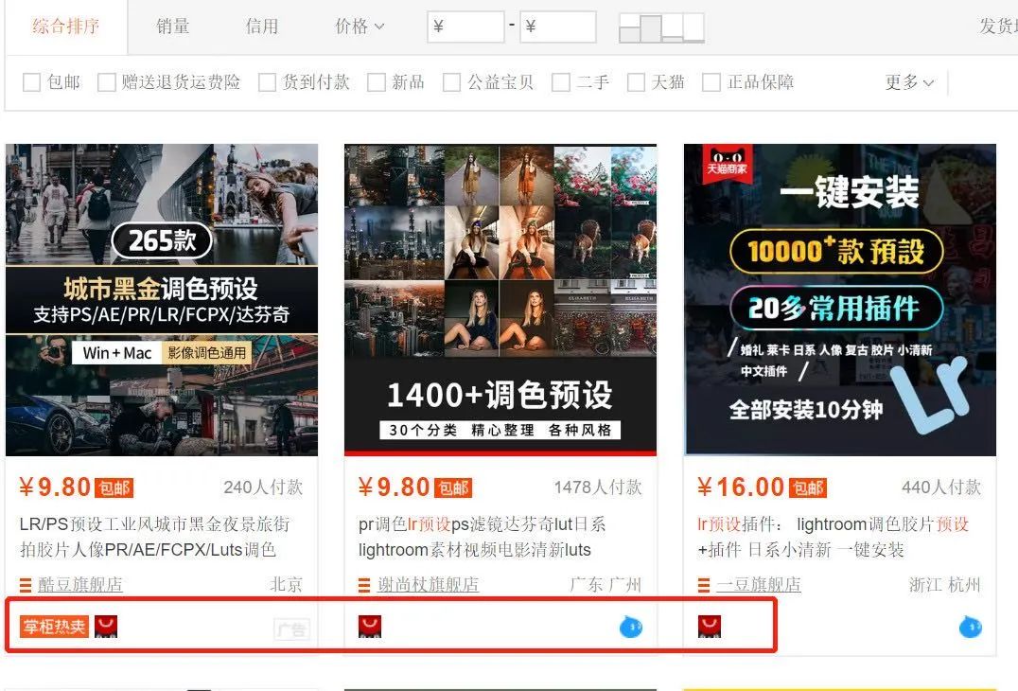
Task: Check the 货到付款 option
Action: click(x=267, y=82)
